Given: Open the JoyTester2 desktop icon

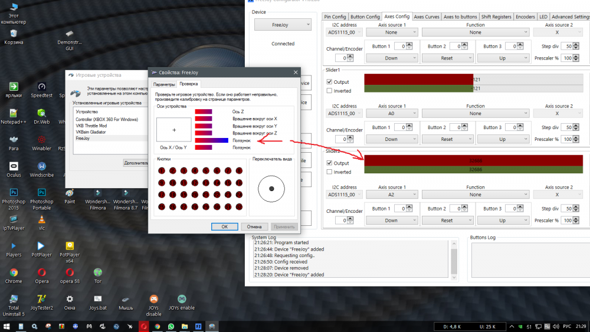Looking at the screenshot, I should click(x=41, y=298).
